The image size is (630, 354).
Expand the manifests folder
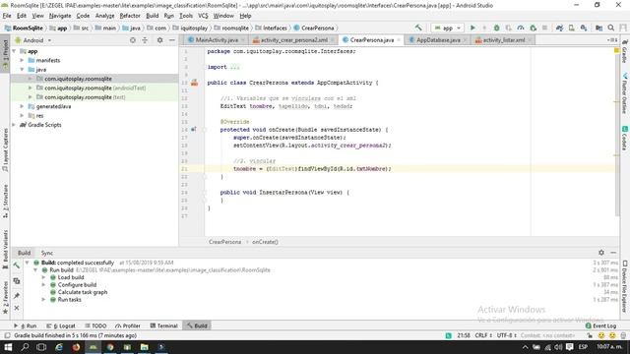(22, 60)
